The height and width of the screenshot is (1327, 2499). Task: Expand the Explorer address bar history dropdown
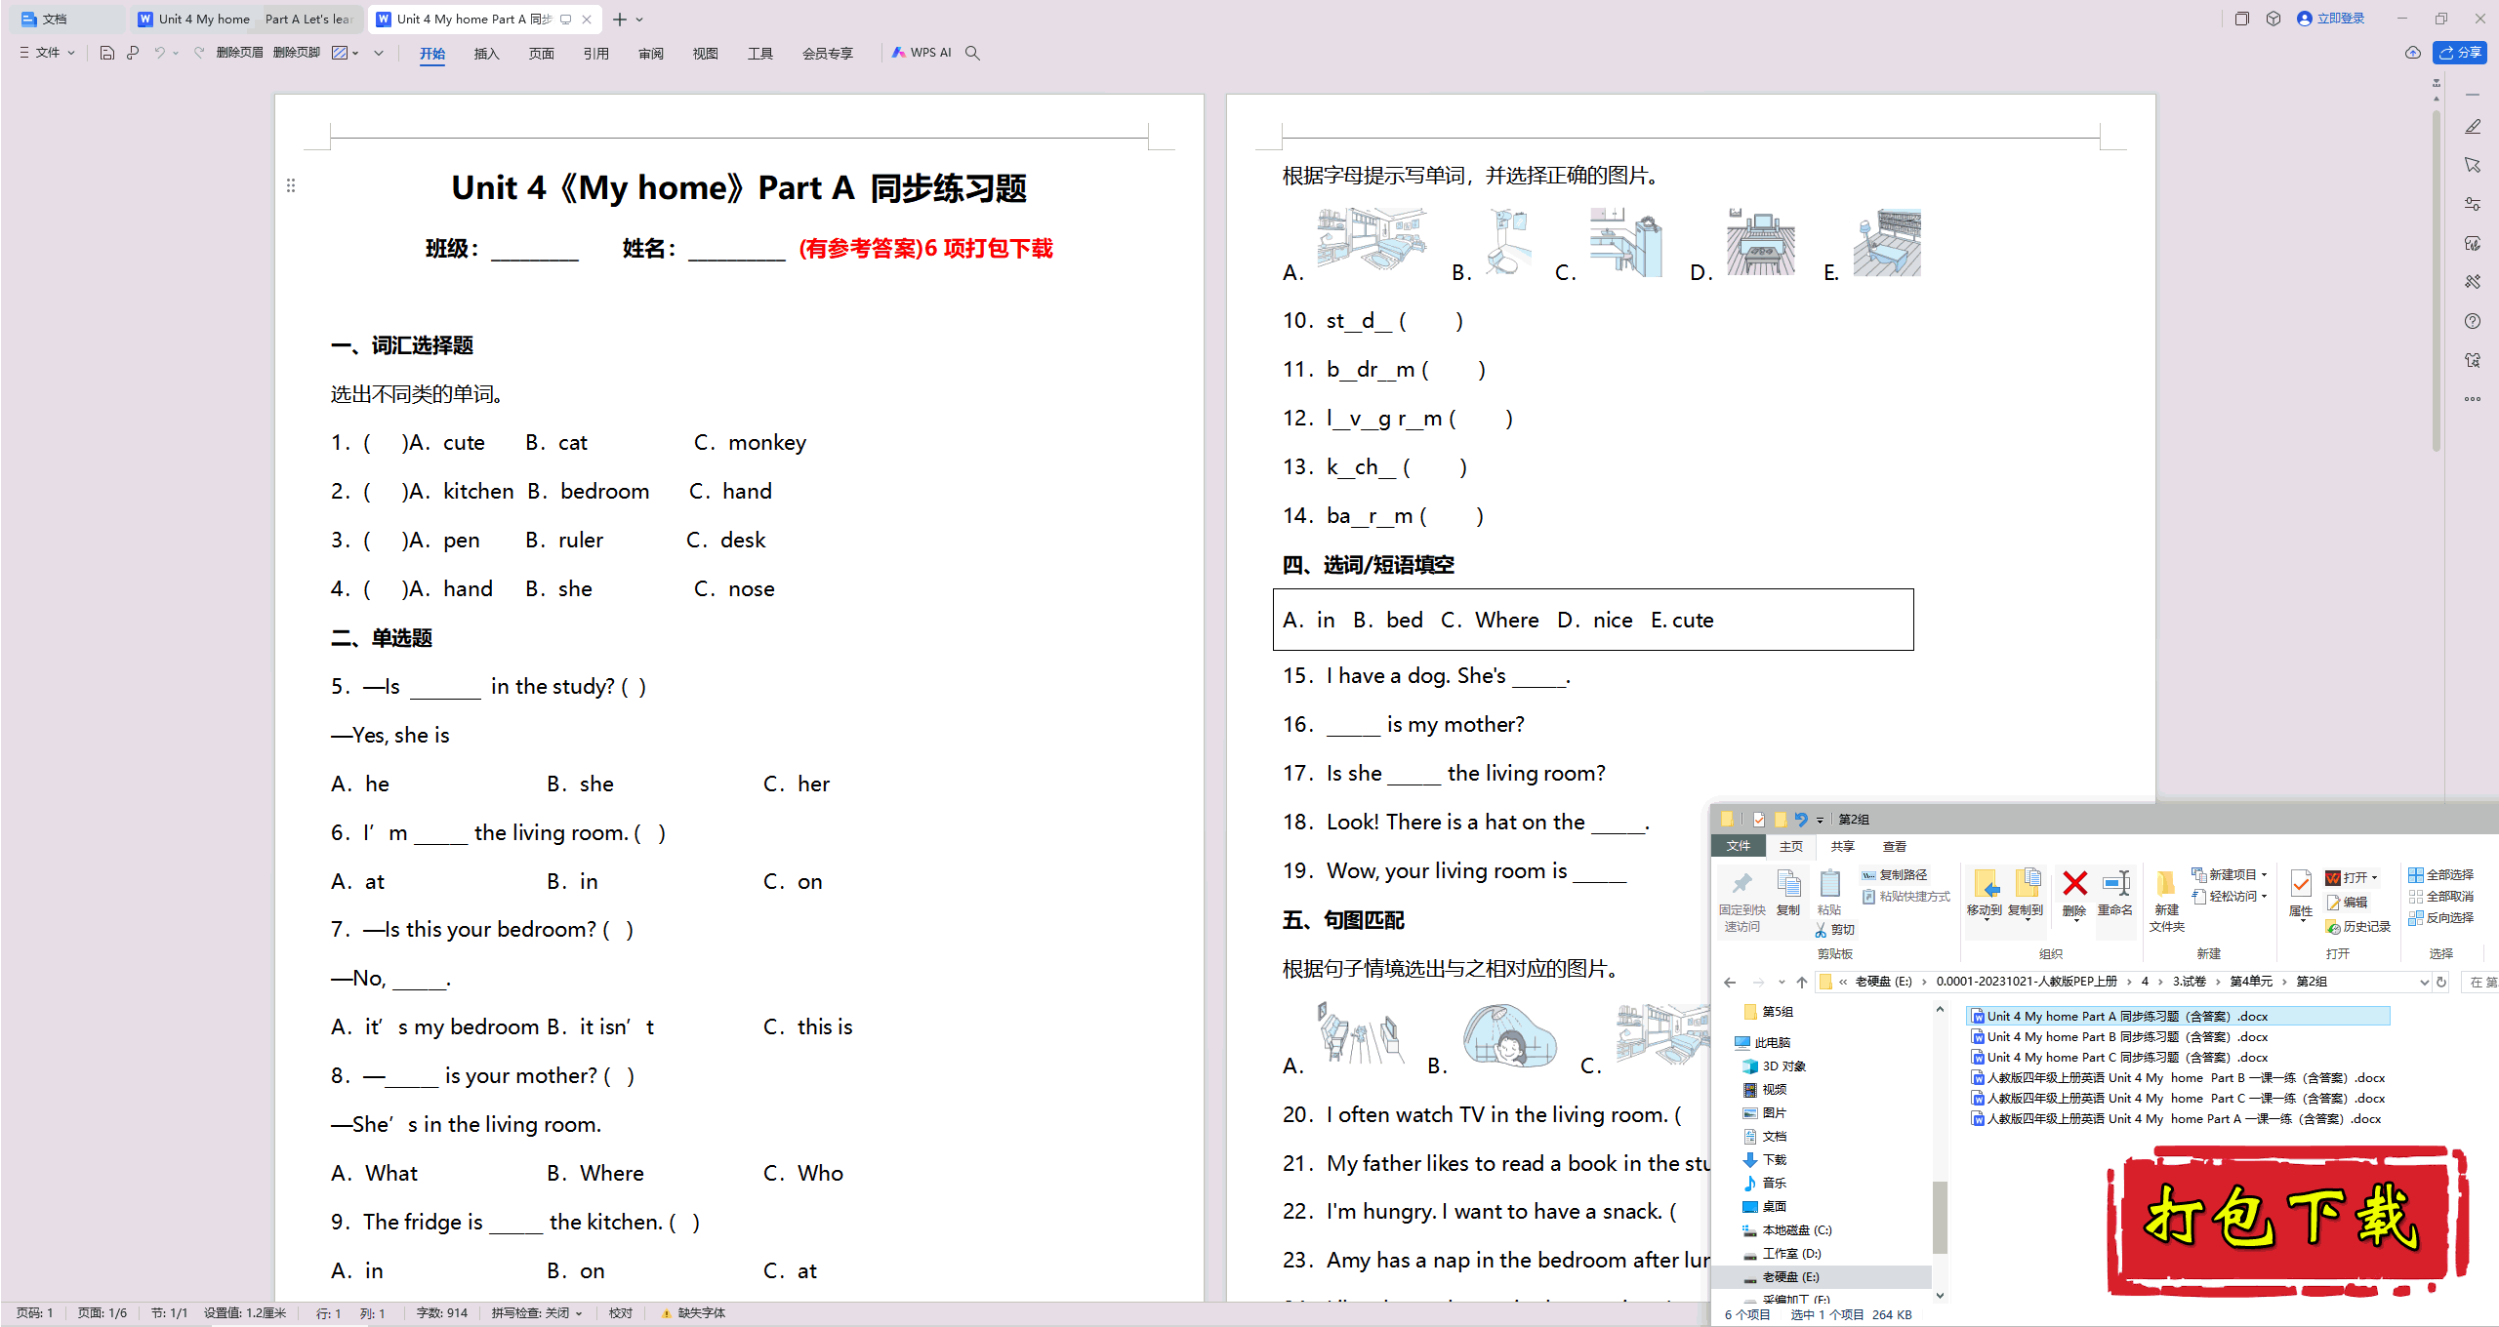click(2423, 982)
